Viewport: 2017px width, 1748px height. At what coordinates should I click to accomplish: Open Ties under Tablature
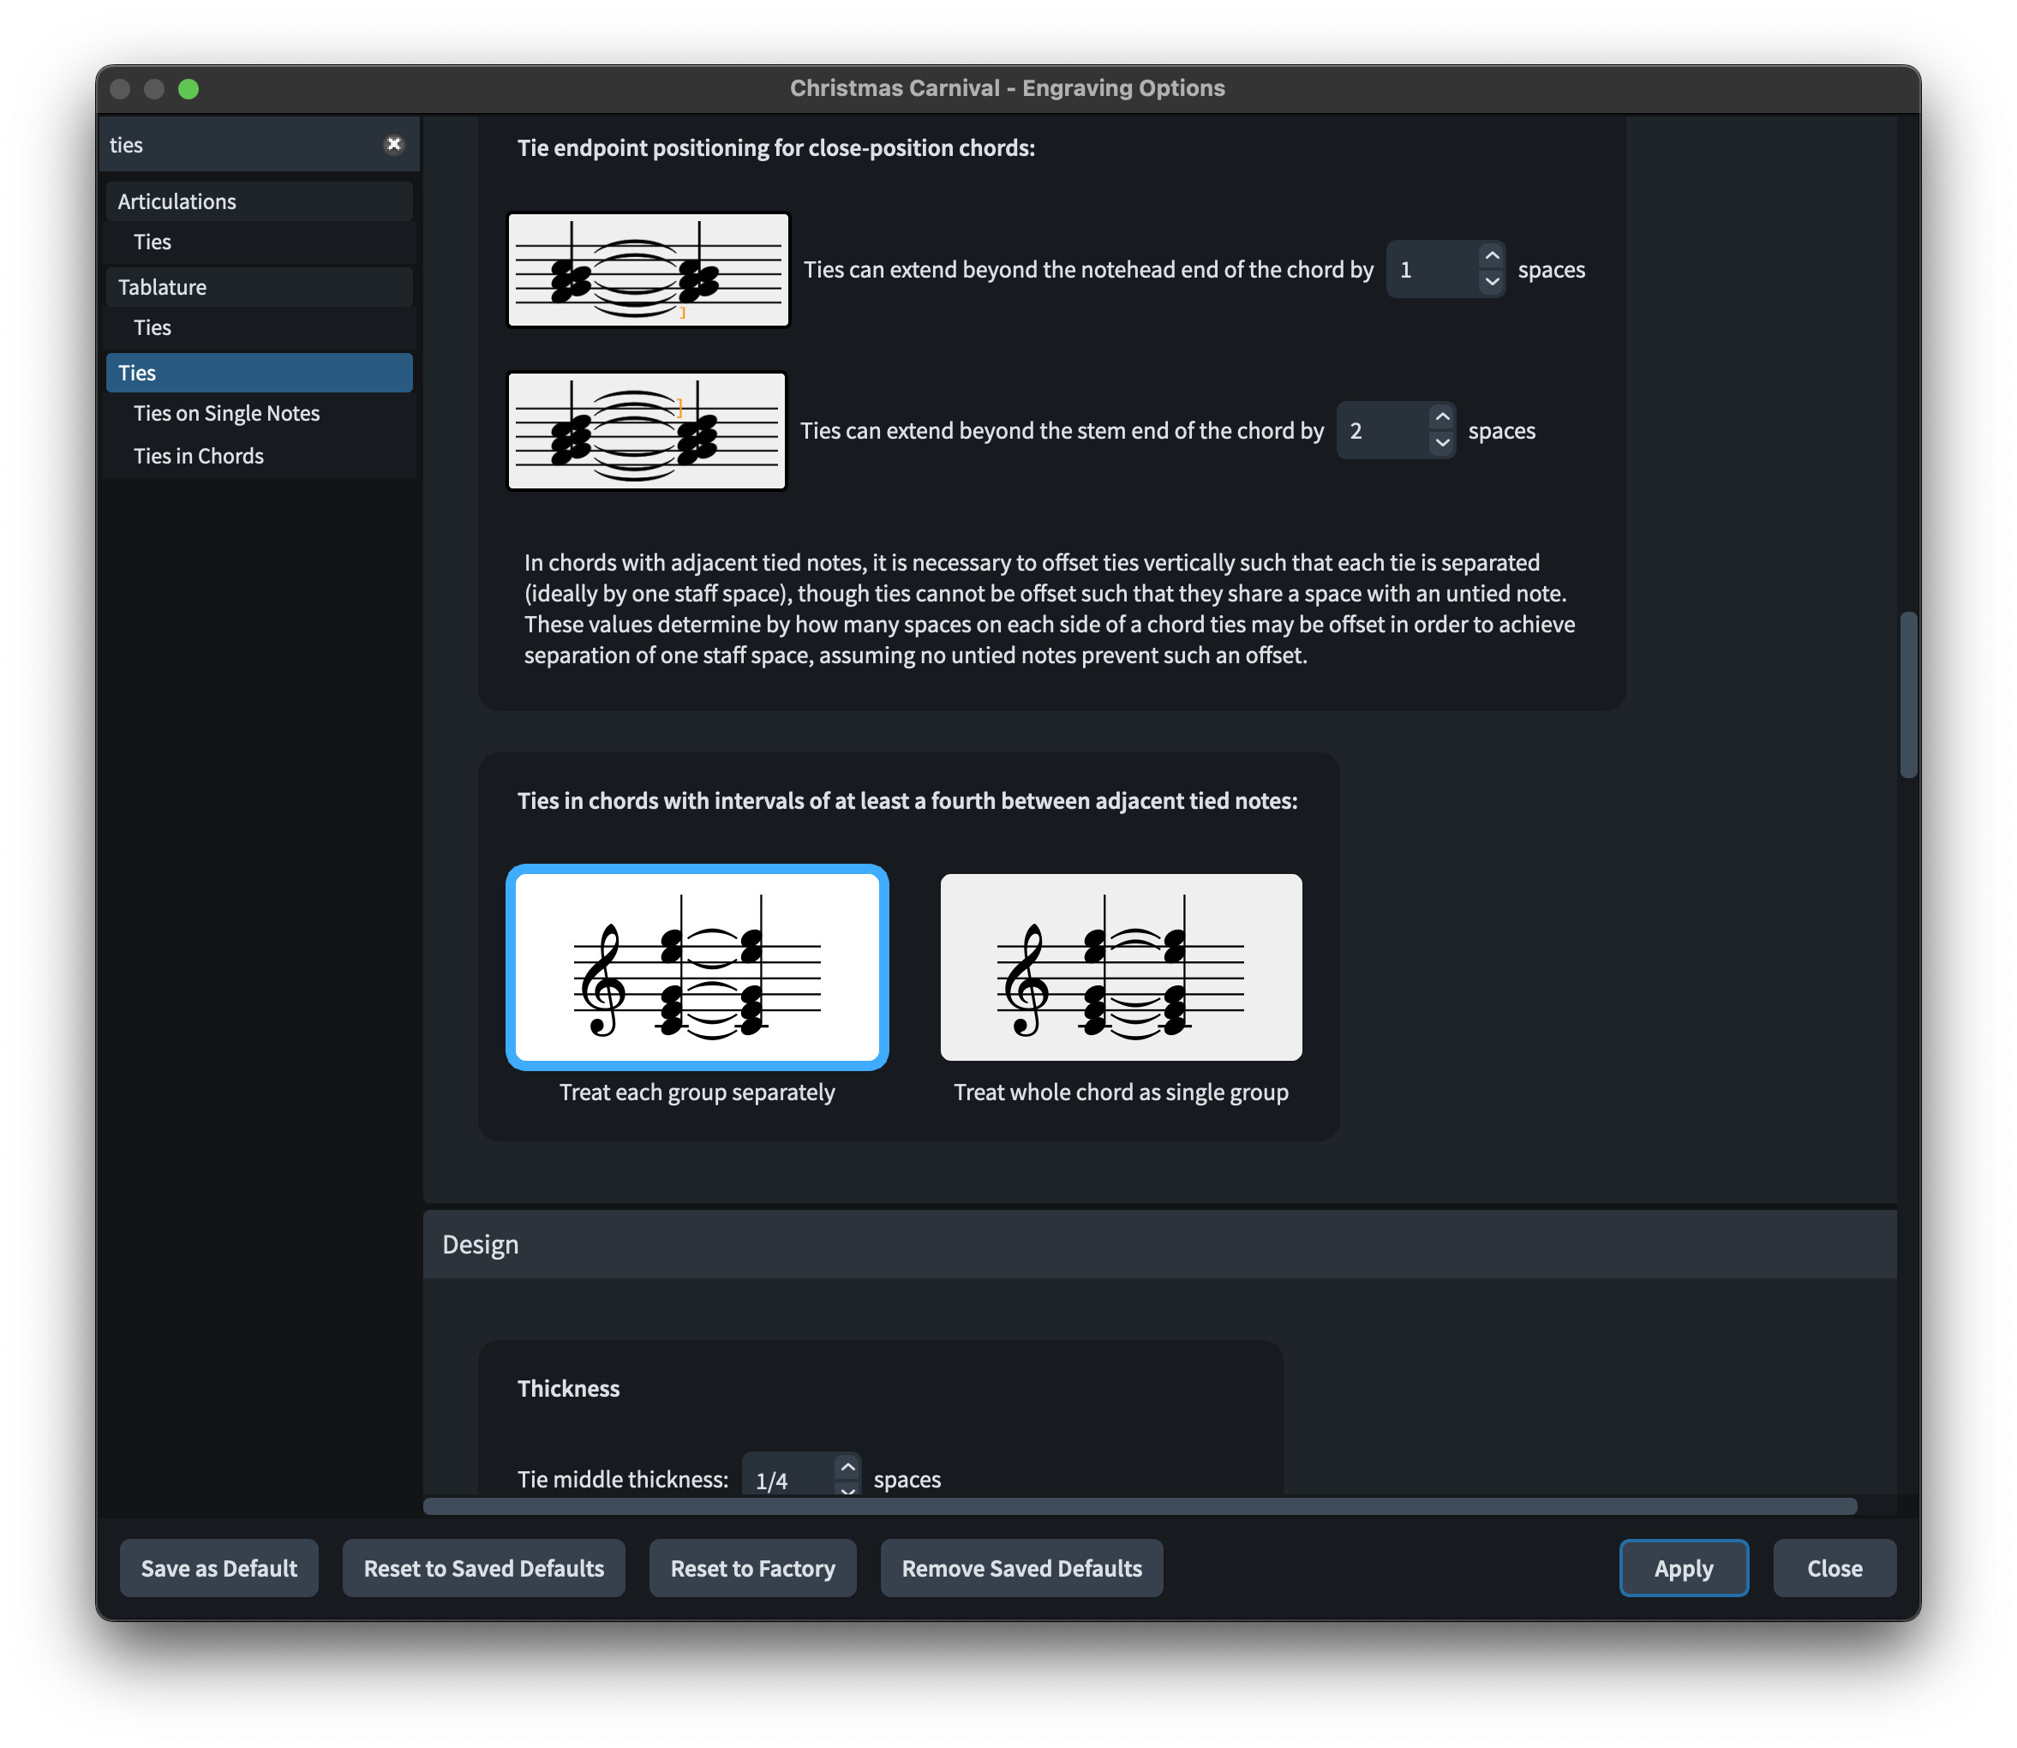coord(153,327)
